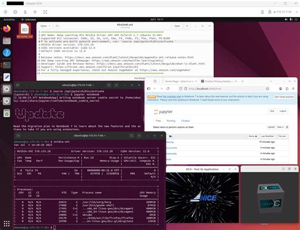This screenshot has height=230, width=300.
Task: Sort Jupyter files by File size
Action: click(x=282, y=136)
